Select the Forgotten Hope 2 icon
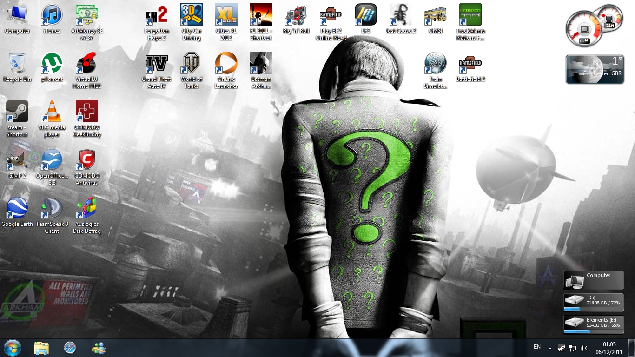The image size is (635, 357). click(157, 22)
